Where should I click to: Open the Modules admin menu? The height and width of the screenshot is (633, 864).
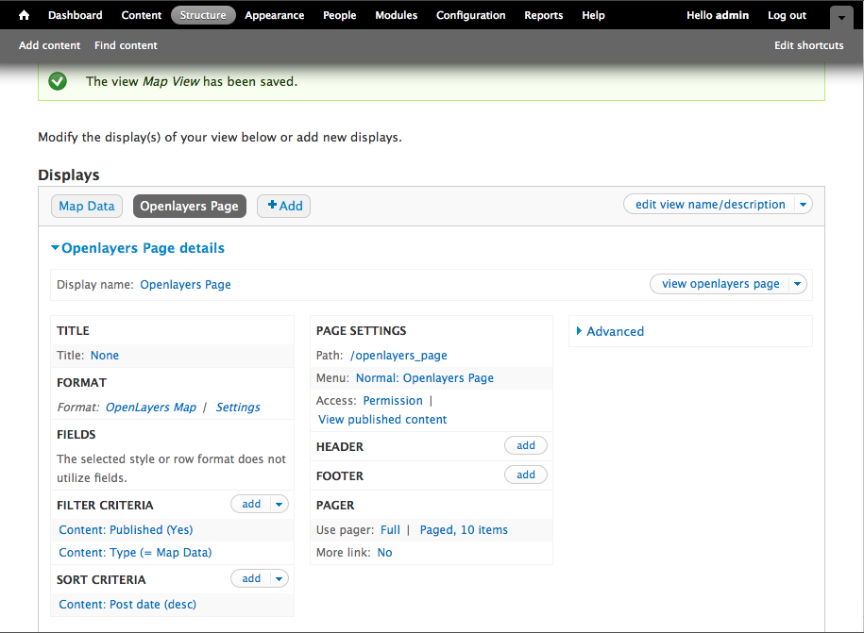click(396, 15)
